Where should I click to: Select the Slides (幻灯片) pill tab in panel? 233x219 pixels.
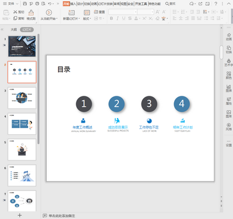(27, 30)
